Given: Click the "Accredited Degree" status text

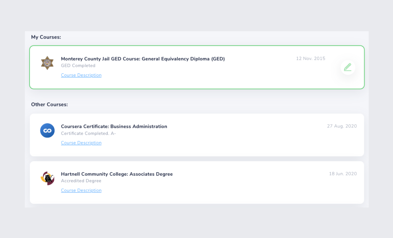Looking at the screenshot, I should click(81, 181).
